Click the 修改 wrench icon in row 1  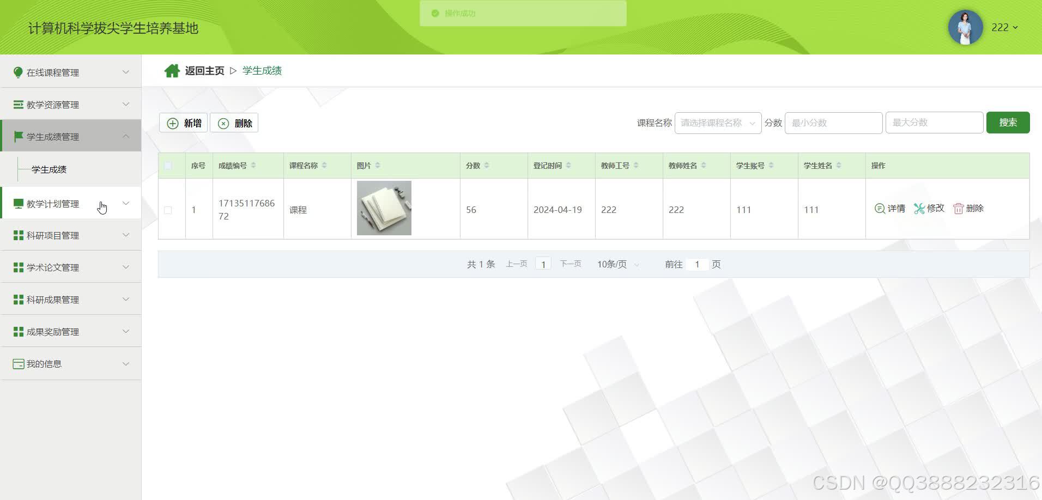point(919,209)
